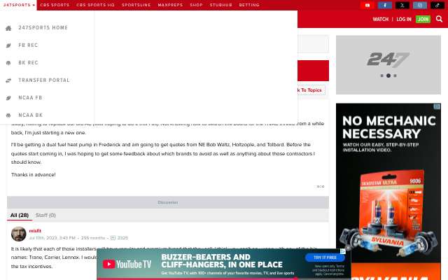Open misfit's username profile link
This screenshot has height=280, width=448.
coord(35,231)
